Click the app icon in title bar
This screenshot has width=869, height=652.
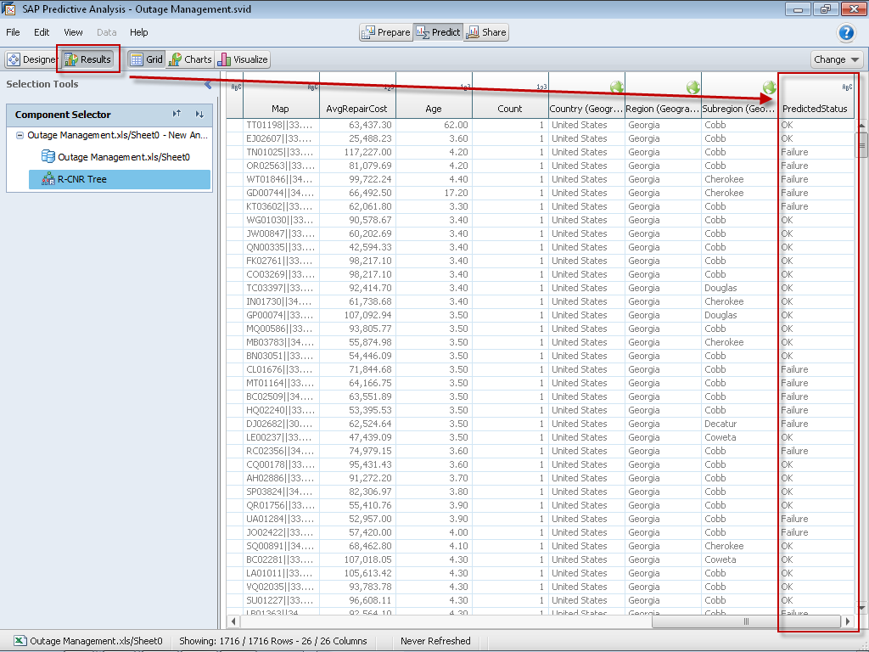click(x=8, y=8)
